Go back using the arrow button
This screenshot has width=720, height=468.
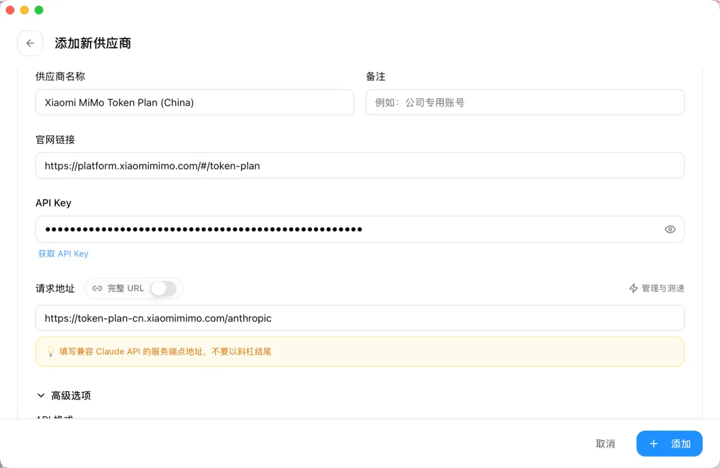coord(30,43)
